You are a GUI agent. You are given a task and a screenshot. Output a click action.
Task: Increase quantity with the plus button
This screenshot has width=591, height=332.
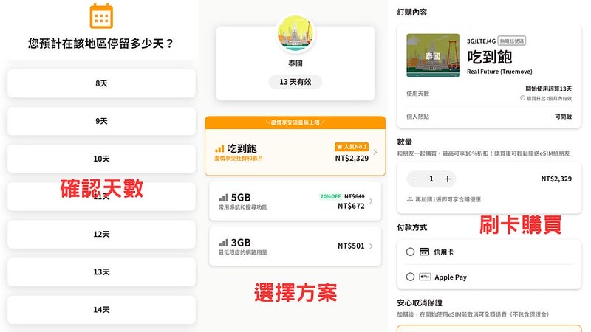click(448, 179)
